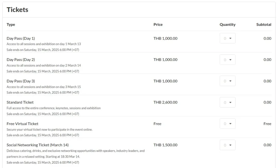The image size is (278, 168).
Task: Click the Standard Ticket title
Action: pos(20,102)
